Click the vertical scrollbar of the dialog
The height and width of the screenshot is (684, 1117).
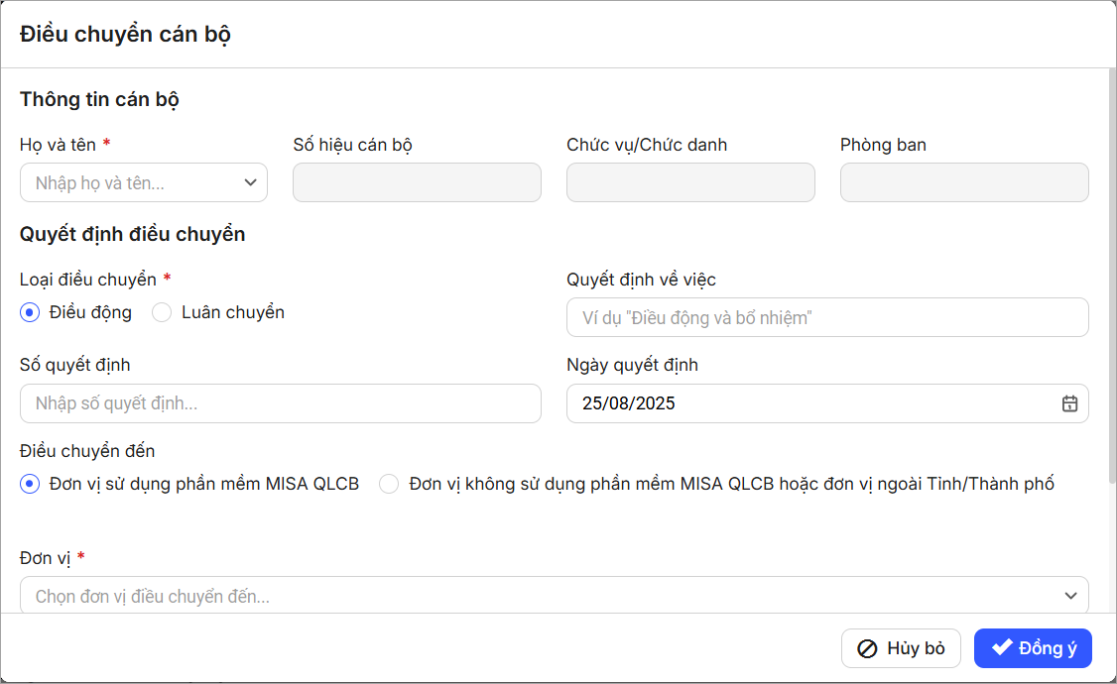1111,278
